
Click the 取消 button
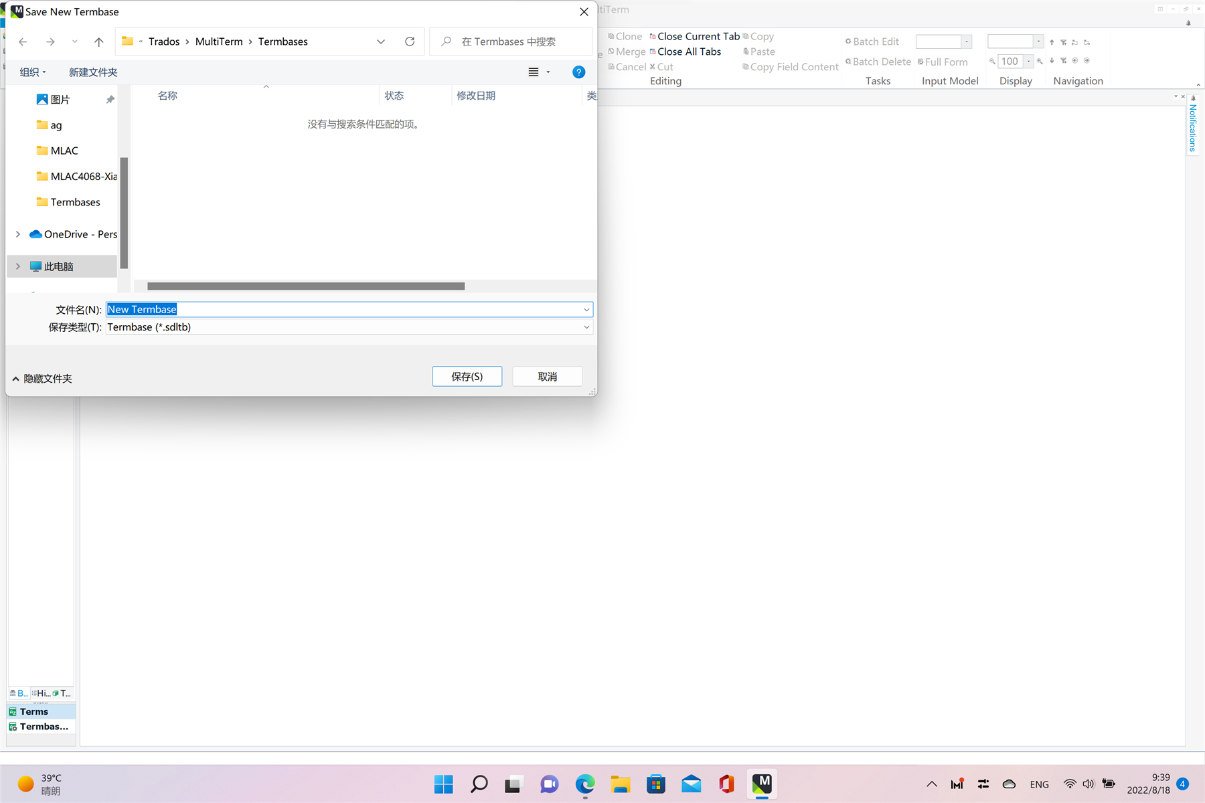pyautogui.click(x=548, y=377)
